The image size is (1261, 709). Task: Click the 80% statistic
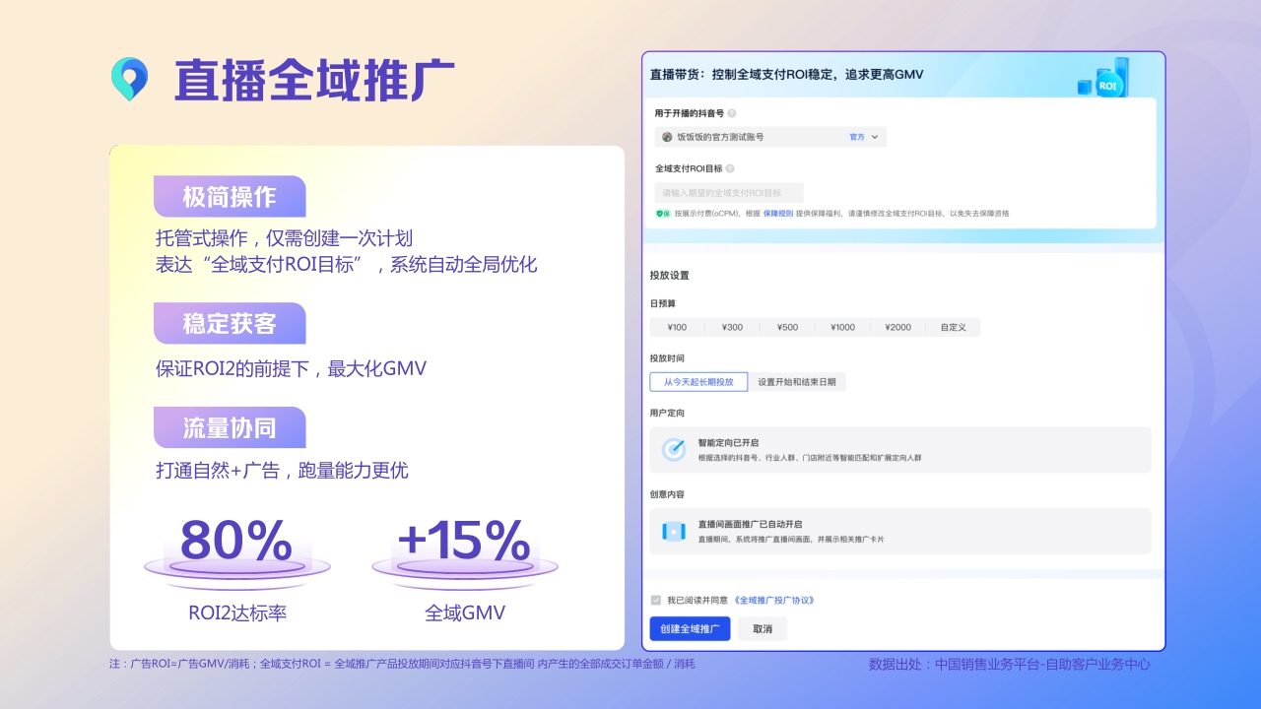point(236,540)
